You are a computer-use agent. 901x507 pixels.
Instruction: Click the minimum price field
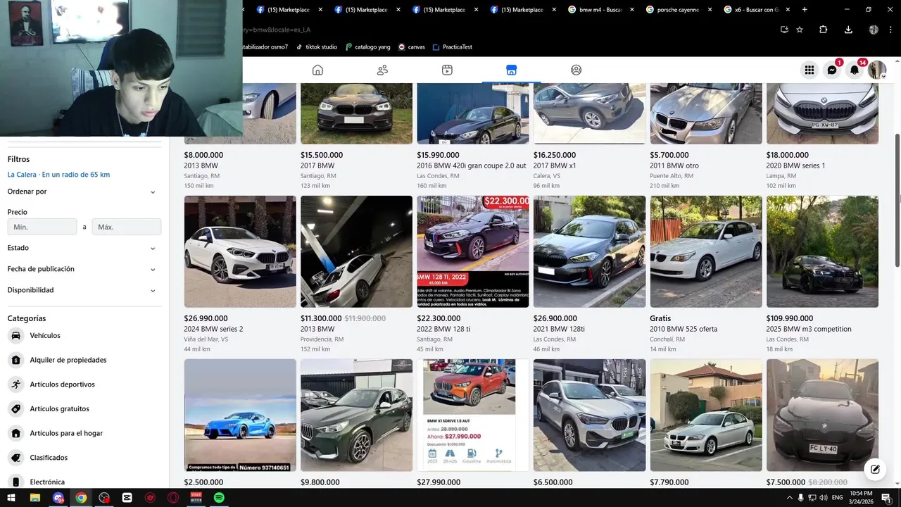[x=42, y=227]
